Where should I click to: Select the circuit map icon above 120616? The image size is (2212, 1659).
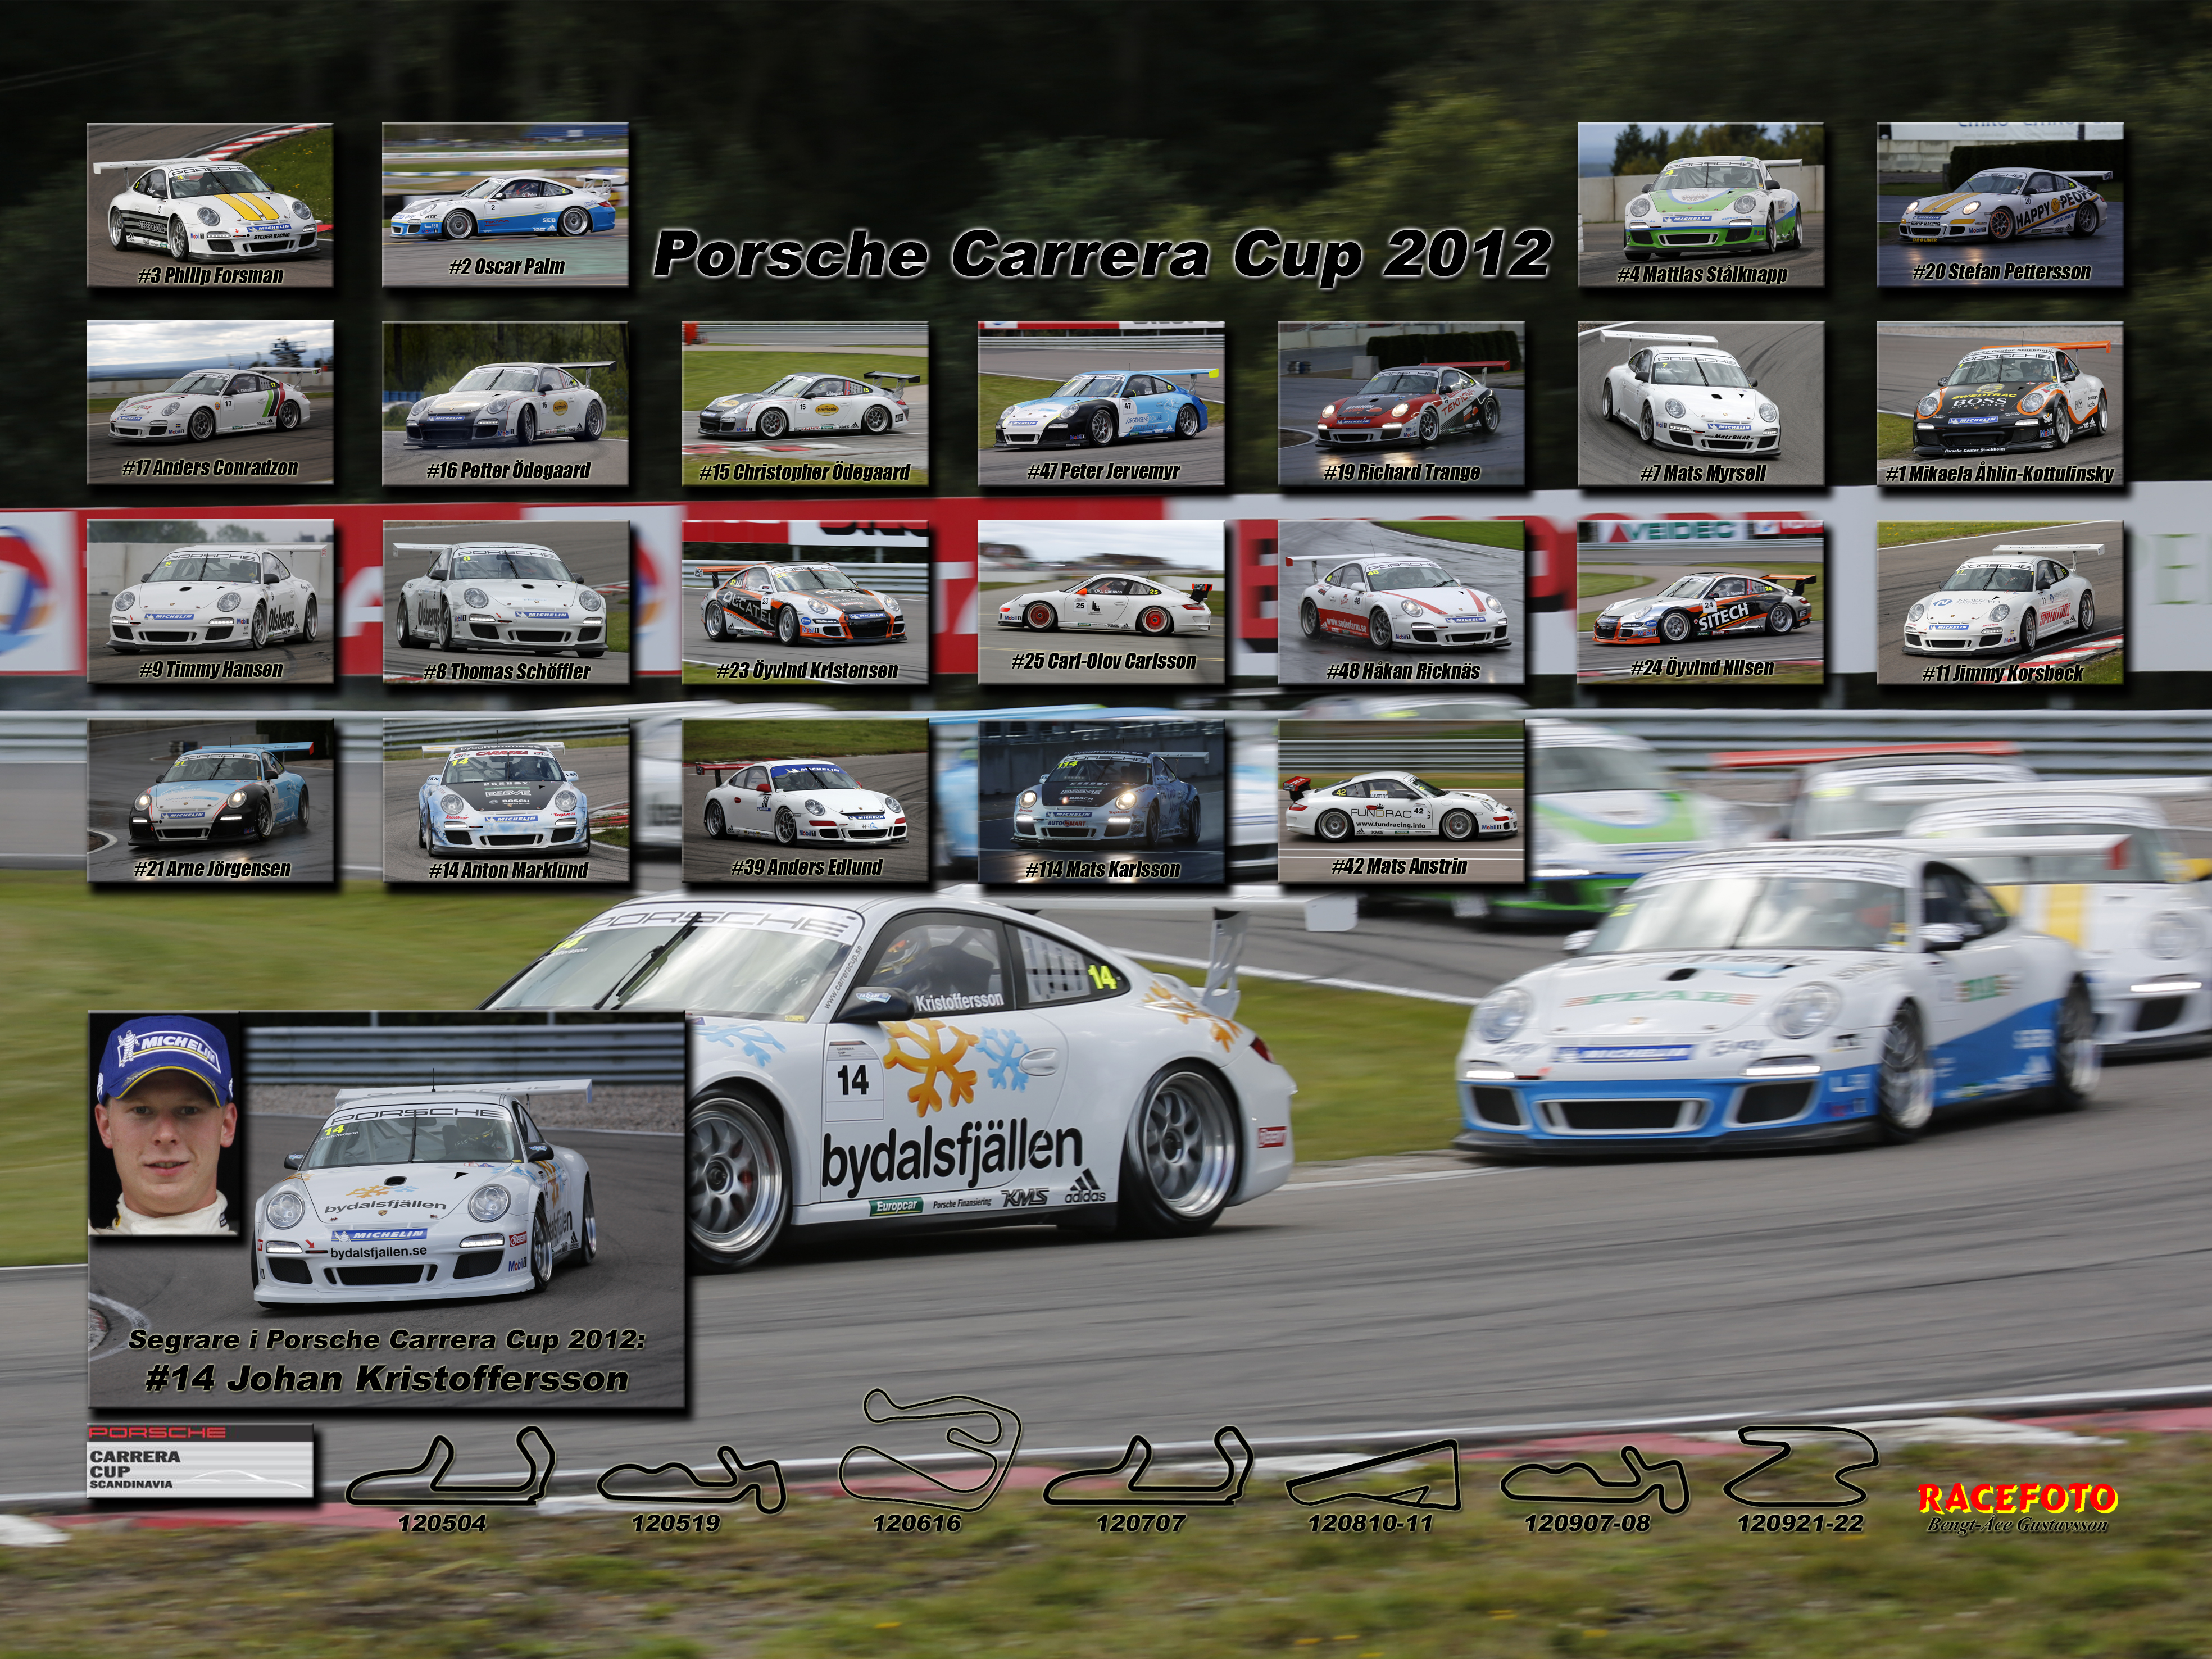pyautogui.click(x=930, y=1450)
